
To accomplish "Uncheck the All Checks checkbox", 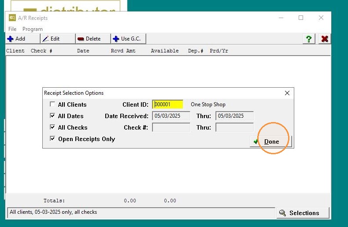I will point(52,127).
